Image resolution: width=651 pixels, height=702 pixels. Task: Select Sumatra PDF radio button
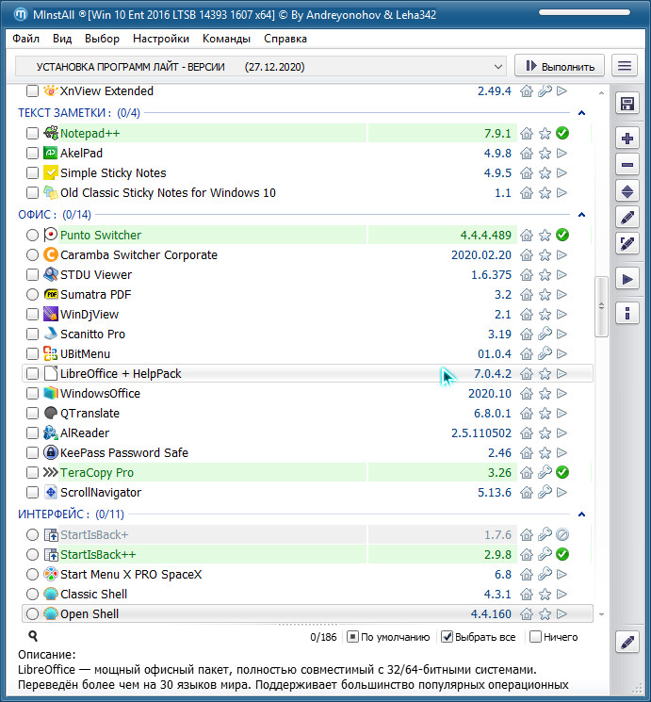click(32, 295)
